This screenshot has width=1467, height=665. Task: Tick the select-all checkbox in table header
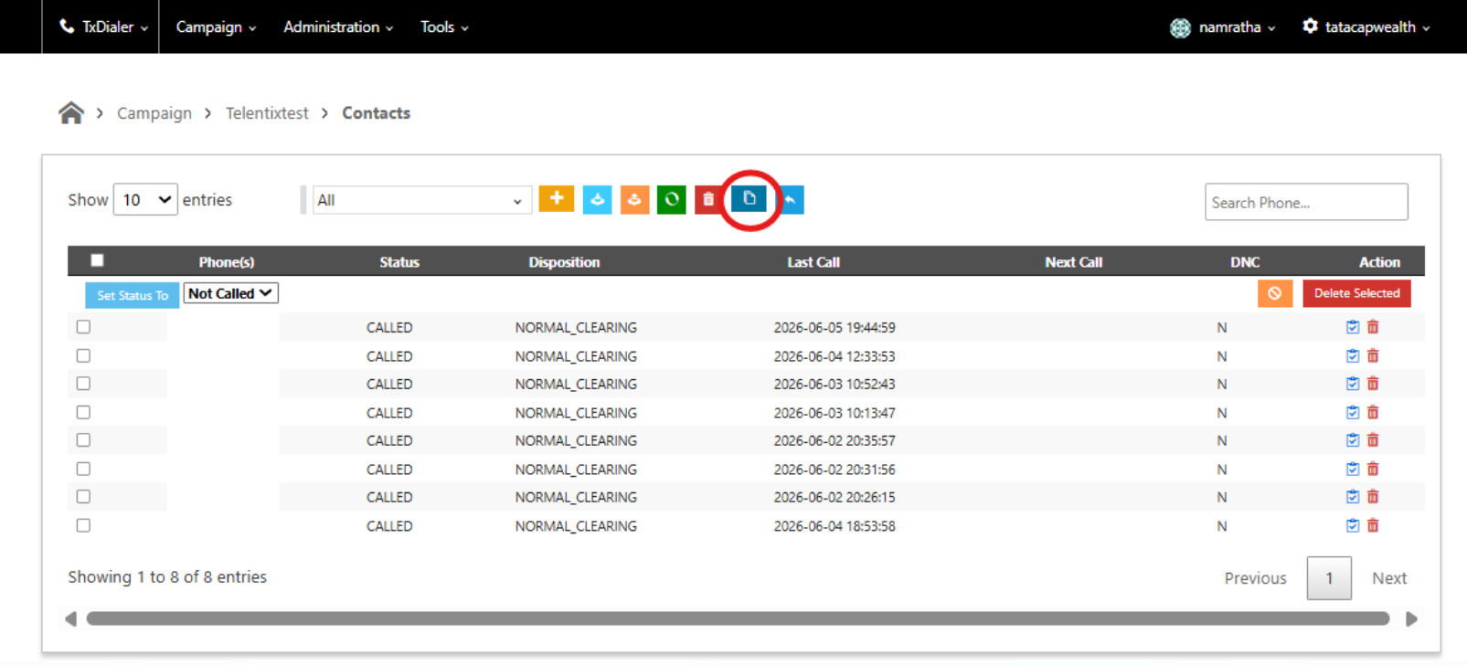[x=97, y=260]
